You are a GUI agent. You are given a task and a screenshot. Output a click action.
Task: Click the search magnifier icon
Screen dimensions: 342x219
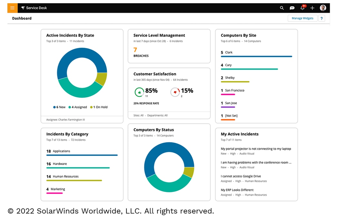[x=282, y=8]
